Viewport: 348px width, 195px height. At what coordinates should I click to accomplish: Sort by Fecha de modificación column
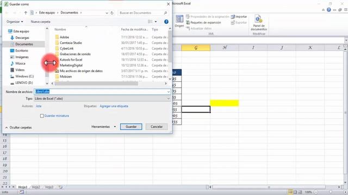134,29
